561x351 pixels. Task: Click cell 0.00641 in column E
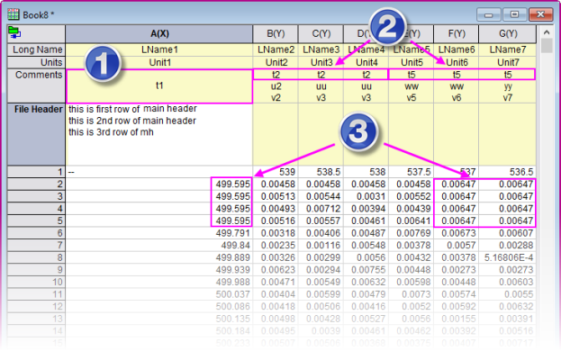pos(411,220)
